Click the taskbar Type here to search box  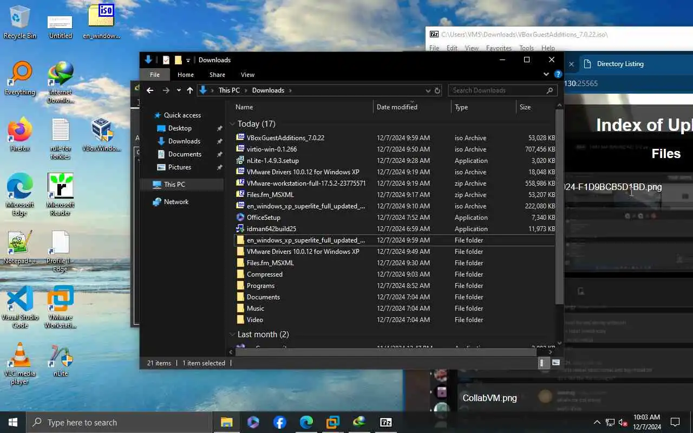click(x=119, y=422)
